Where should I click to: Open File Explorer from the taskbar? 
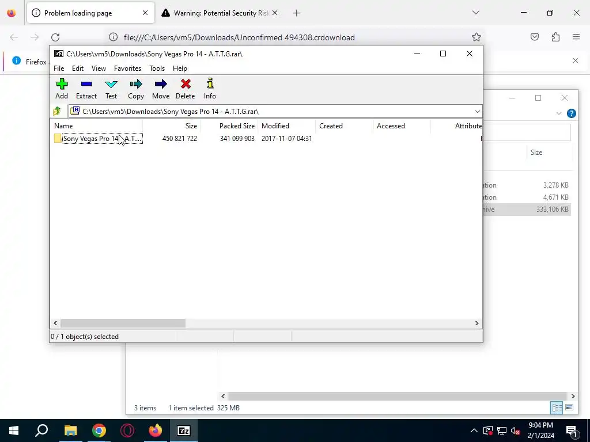point(70,430)
